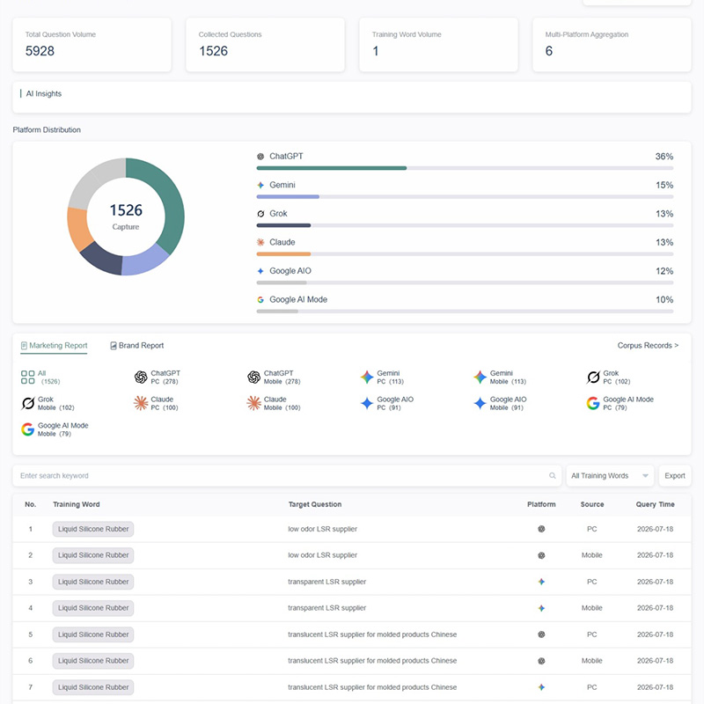The height and width of the screenshot is (704, 704).
Task: Pick the Claude PC platform icon
Action: click(141, 403)
